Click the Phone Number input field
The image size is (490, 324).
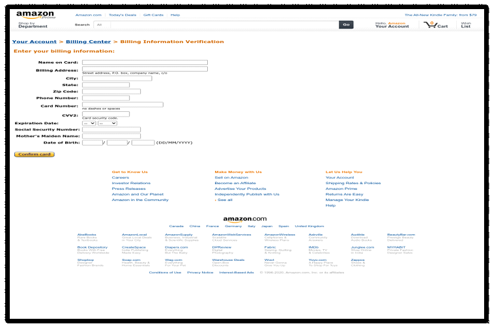(106, 98)
